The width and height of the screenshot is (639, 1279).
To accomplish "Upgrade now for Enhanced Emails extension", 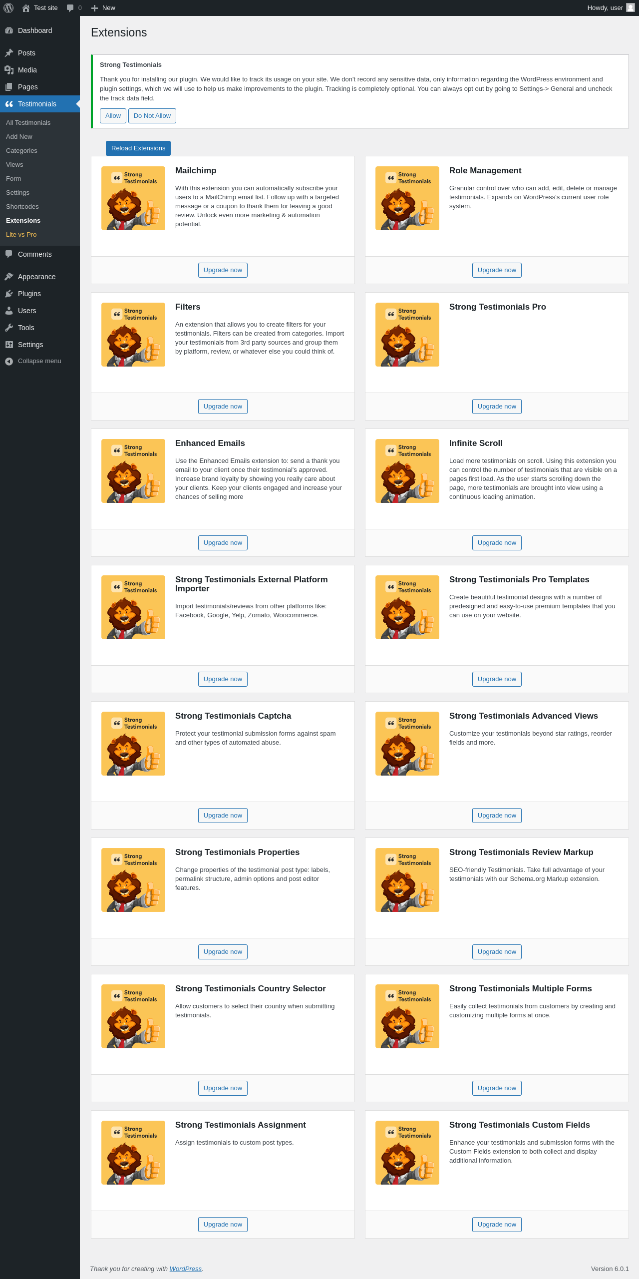I will [223, 543].
